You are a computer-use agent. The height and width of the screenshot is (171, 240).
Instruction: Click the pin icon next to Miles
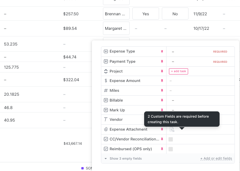162,91
